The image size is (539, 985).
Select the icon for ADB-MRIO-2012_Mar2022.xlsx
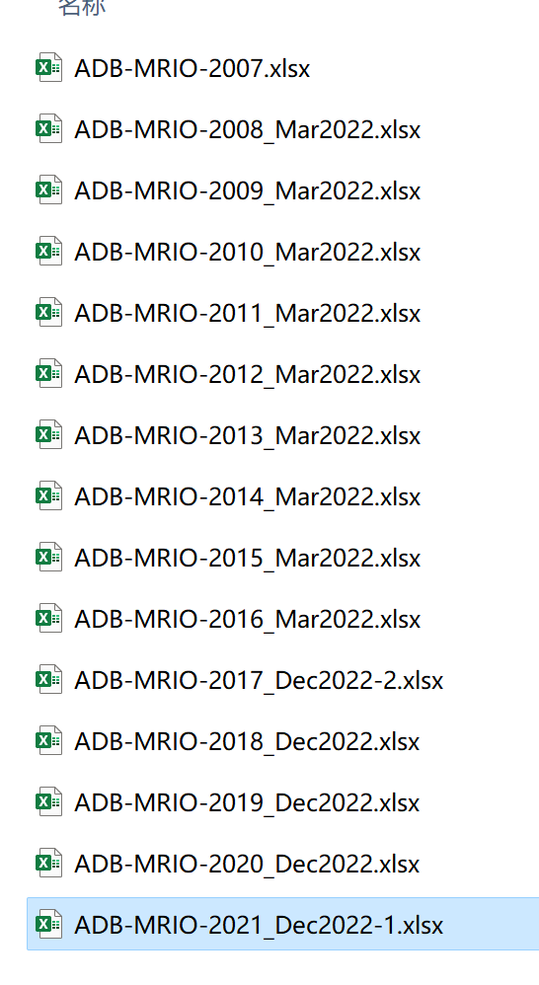pyautogui.click(x=48, y=374)
